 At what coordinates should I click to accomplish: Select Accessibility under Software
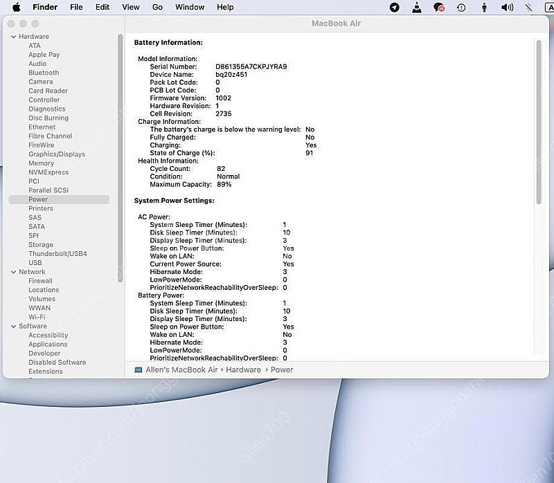pos(48,335)
